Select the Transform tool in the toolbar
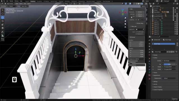 [x=3, y=28]
